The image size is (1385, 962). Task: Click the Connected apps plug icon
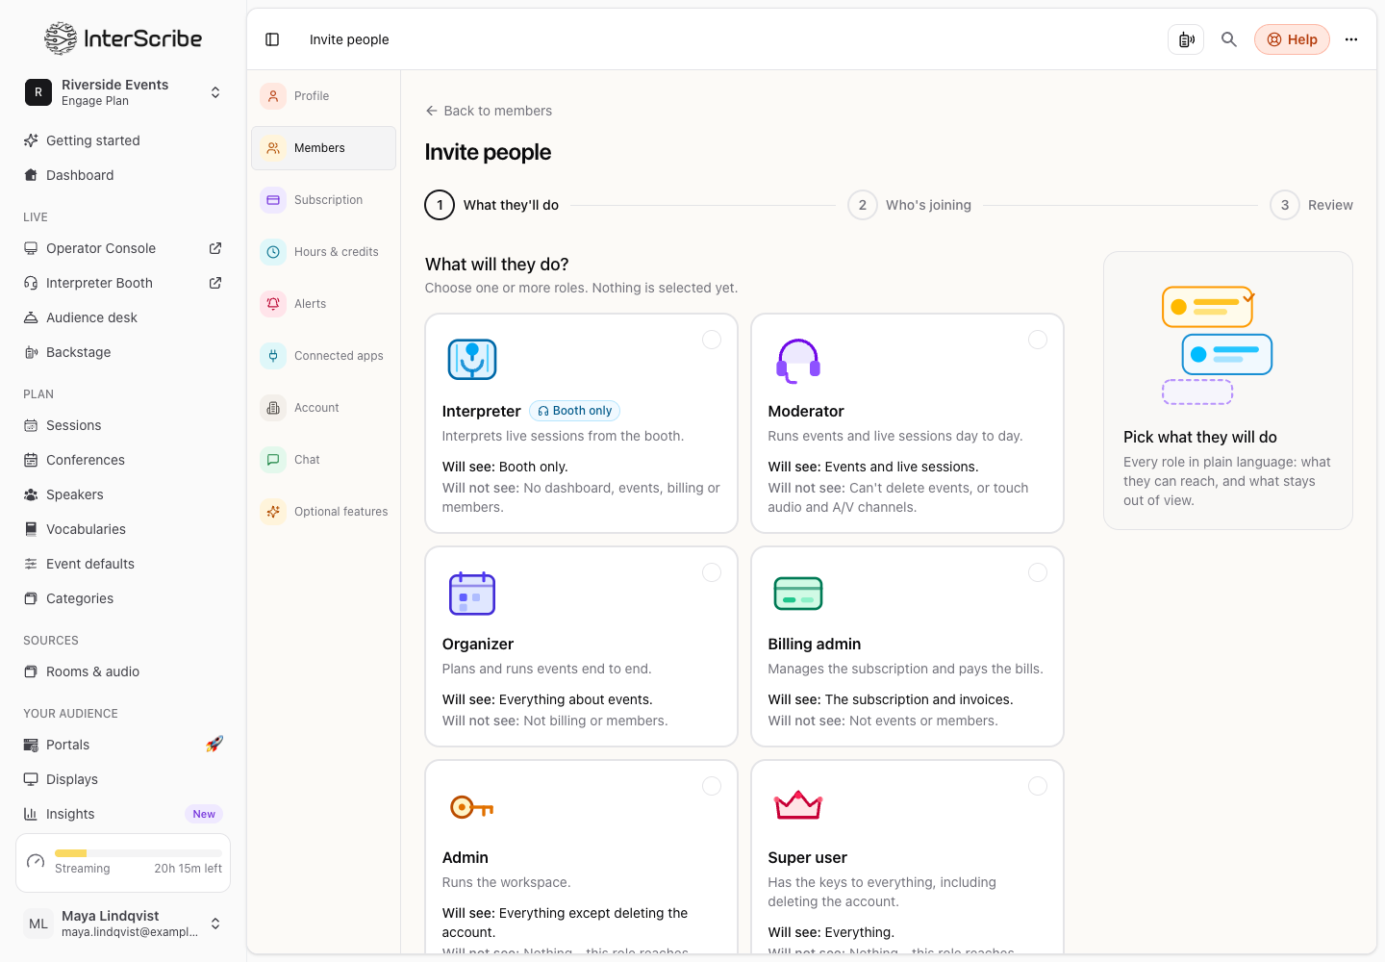click(x=273, y=356)
